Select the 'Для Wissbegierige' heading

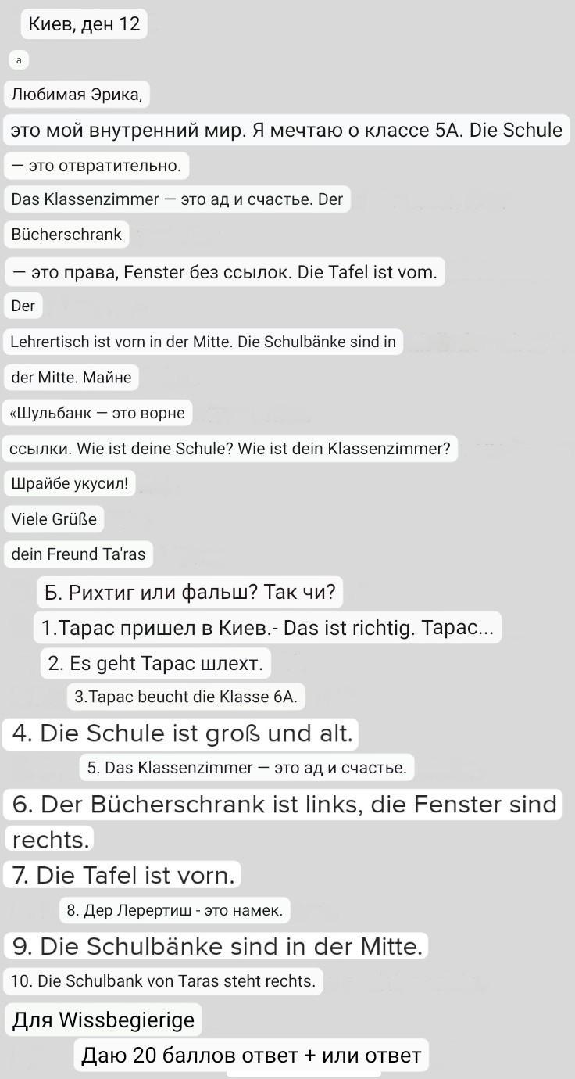click(x=103, y=1020)
